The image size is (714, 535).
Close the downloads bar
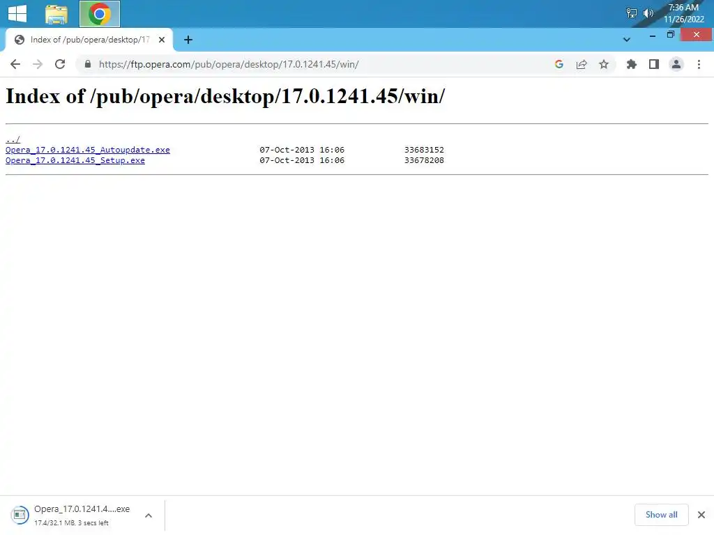click(x=701, y=515)
